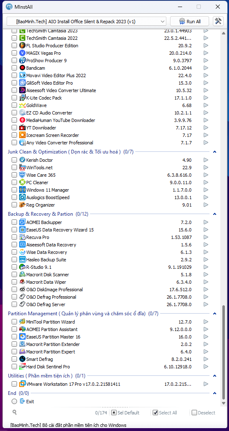Collapse the Junk Clean & Optimization group
The image size is (229, 431).
(215, 152)
